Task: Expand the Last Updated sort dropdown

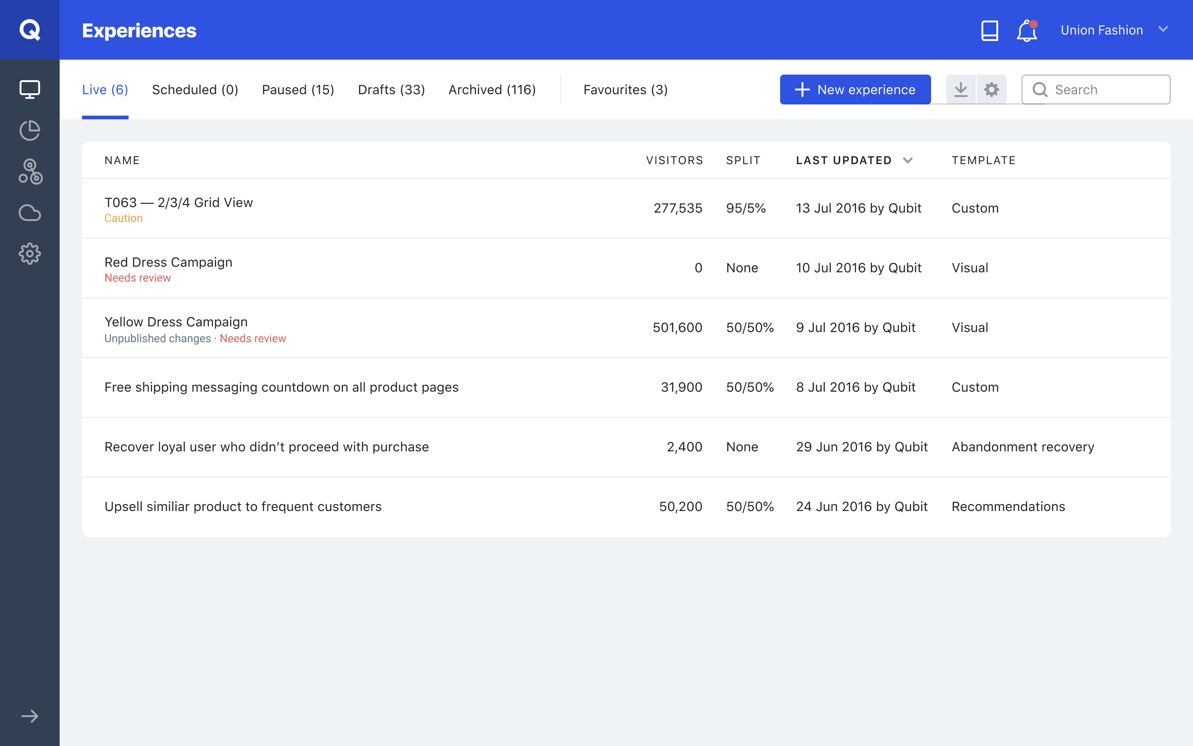Action: (x=909, y=160)
